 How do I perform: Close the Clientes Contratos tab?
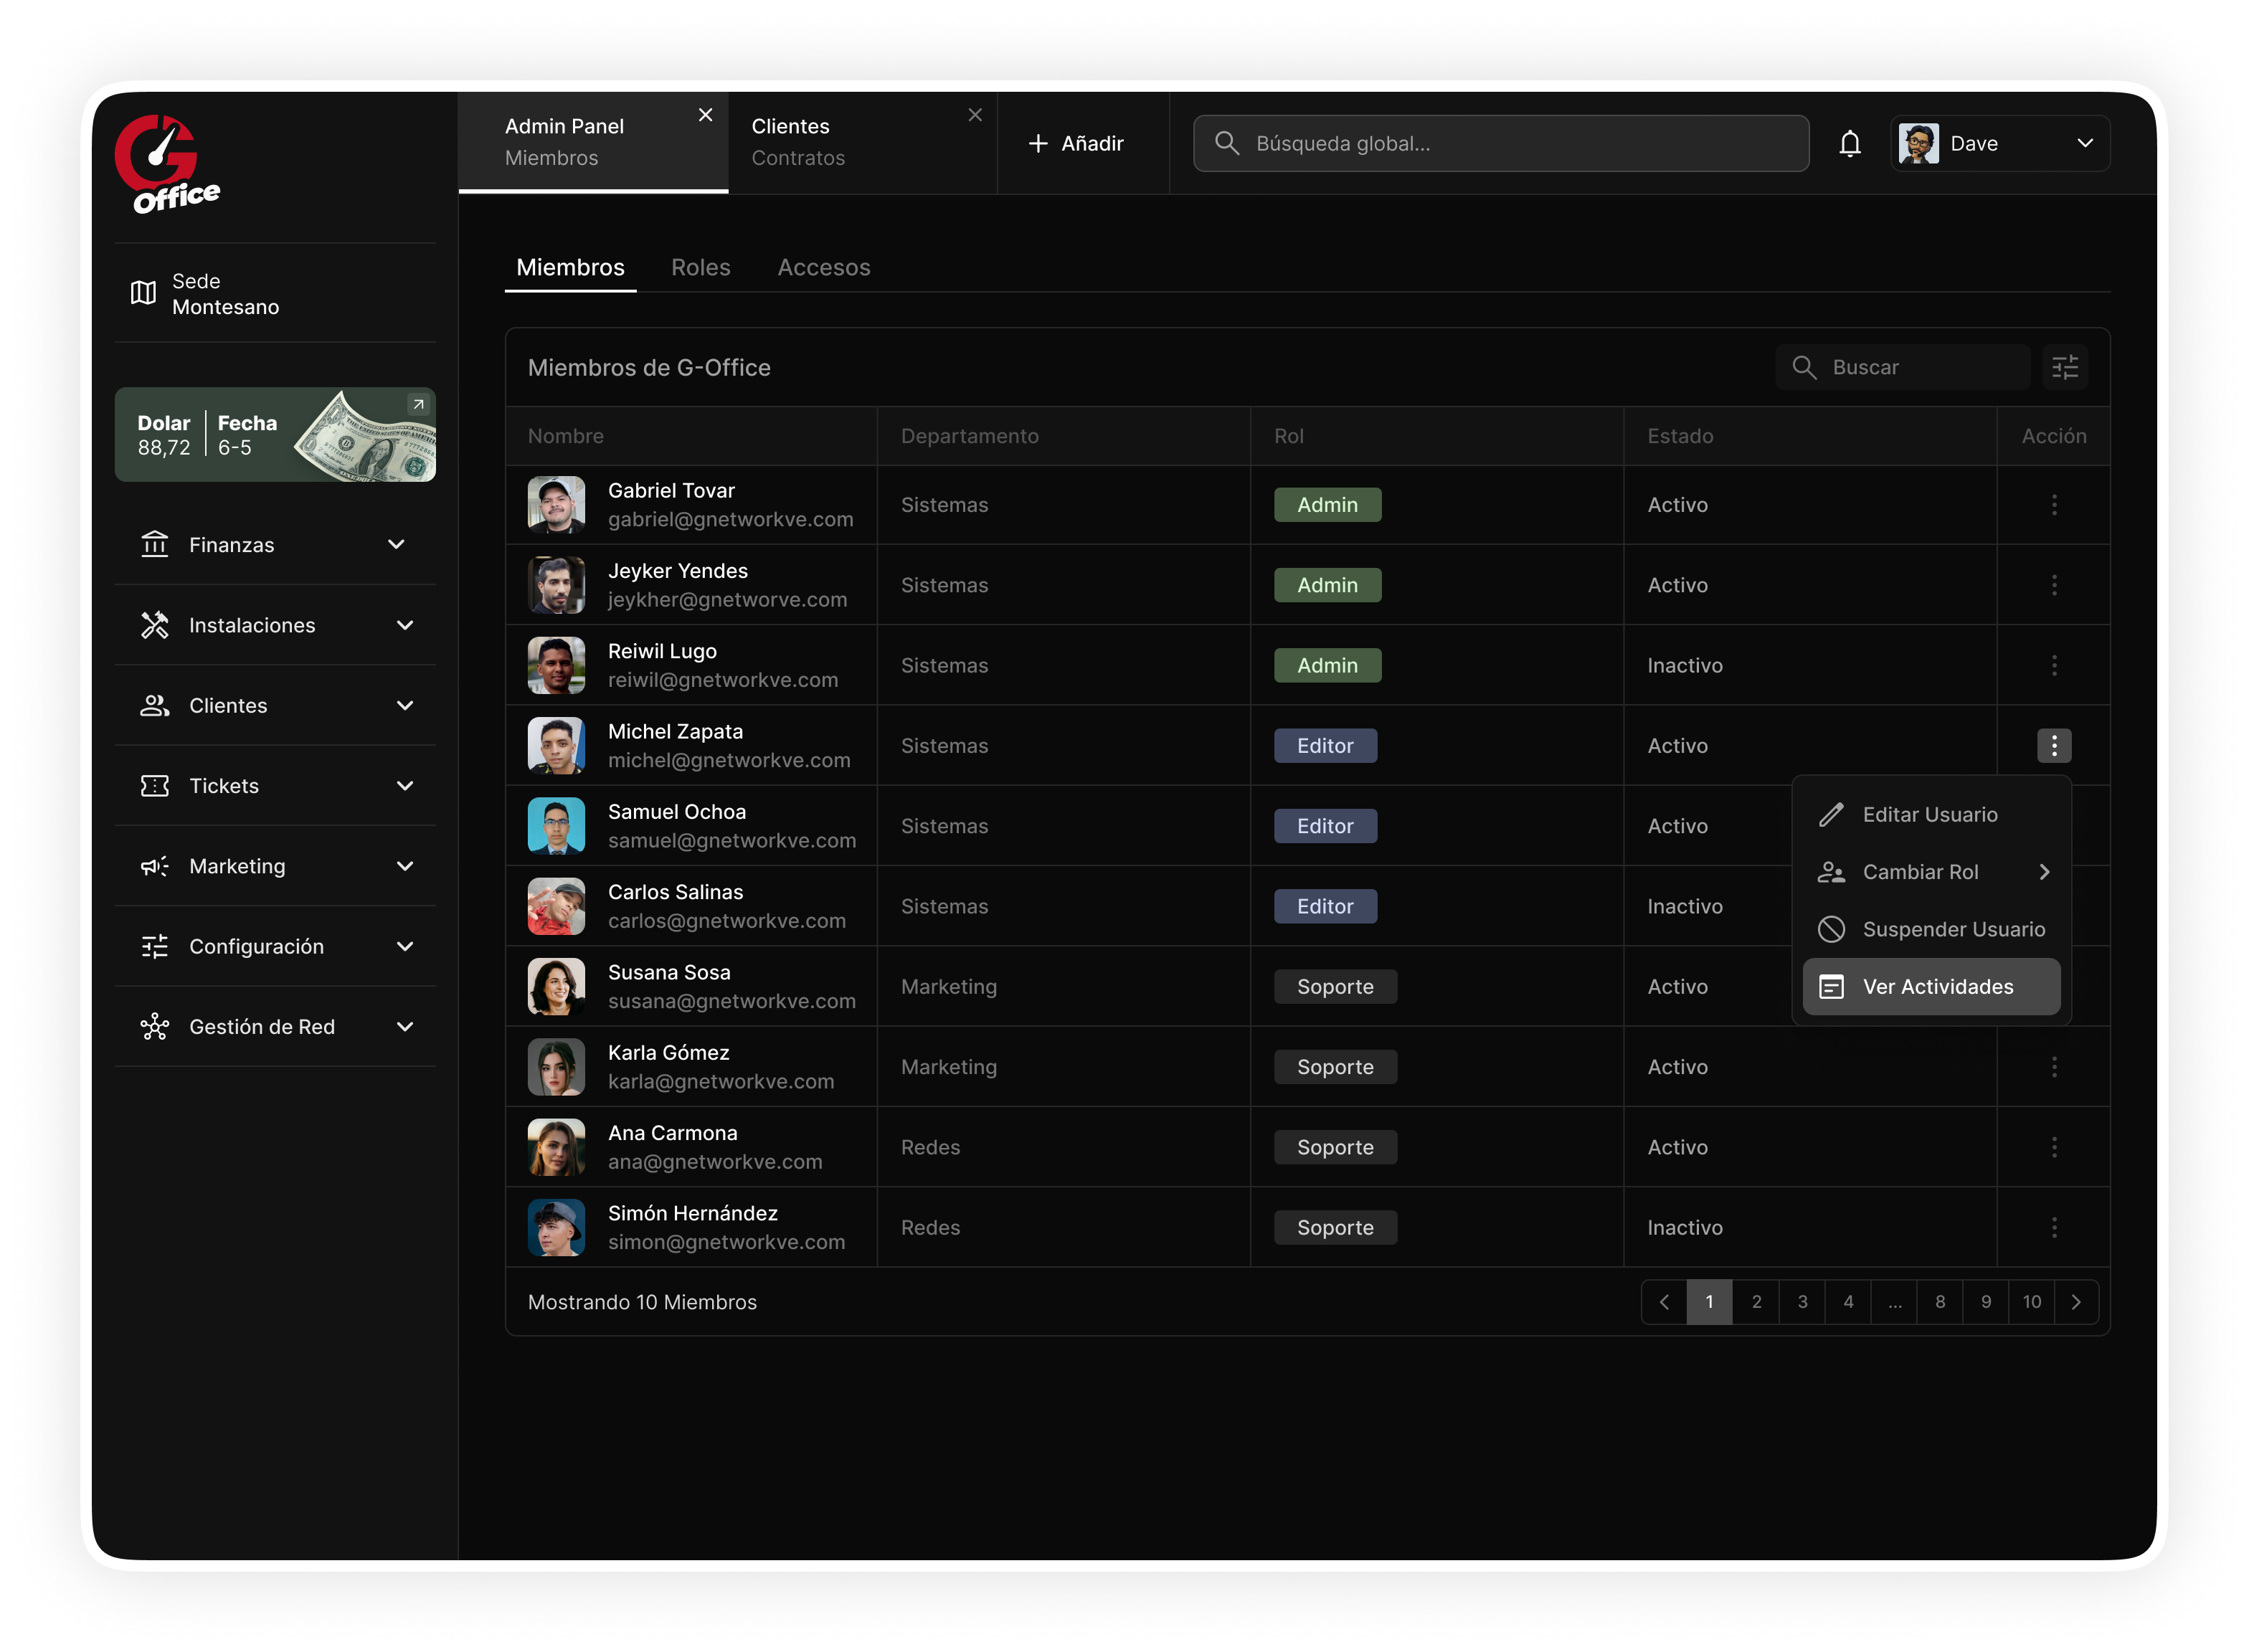point(975,115)
